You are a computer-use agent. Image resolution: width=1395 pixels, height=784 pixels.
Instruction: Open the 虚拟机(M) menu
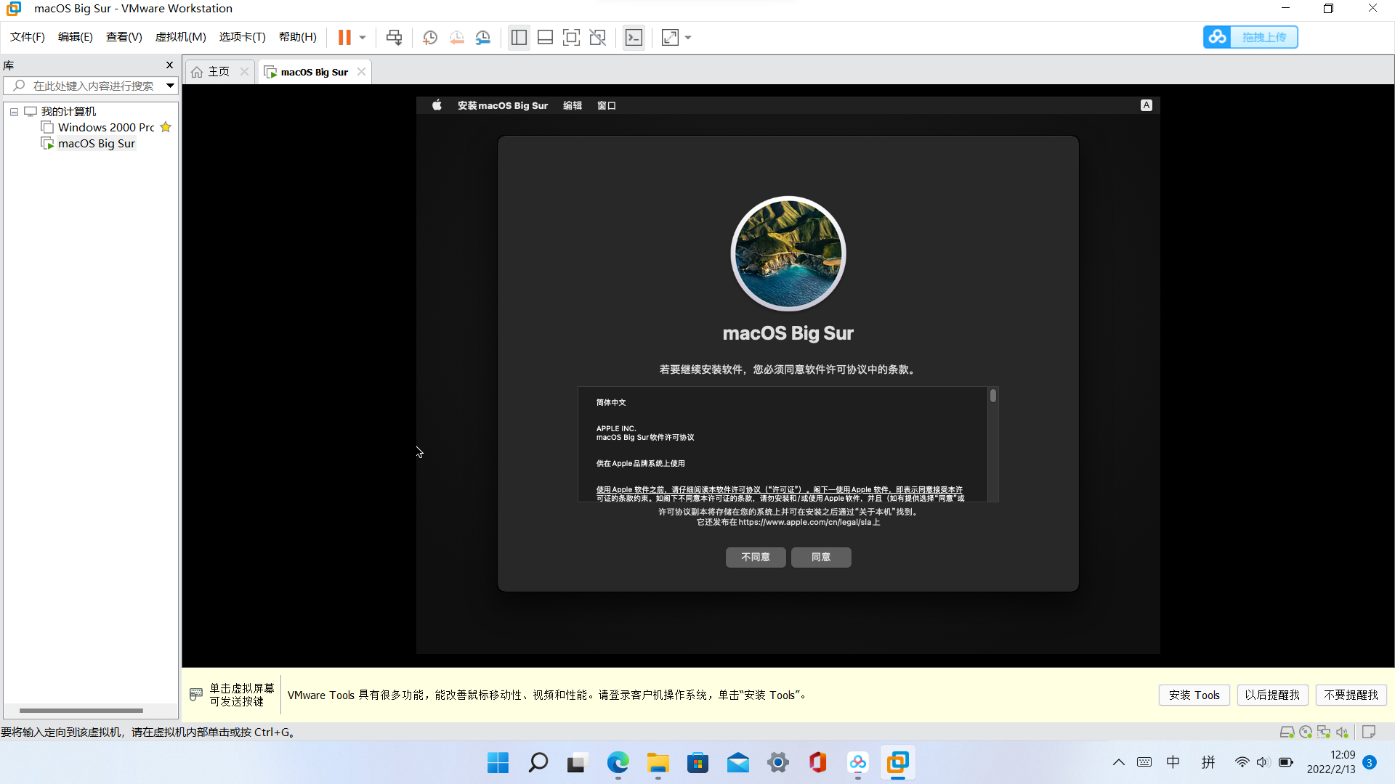coord(180,37)
